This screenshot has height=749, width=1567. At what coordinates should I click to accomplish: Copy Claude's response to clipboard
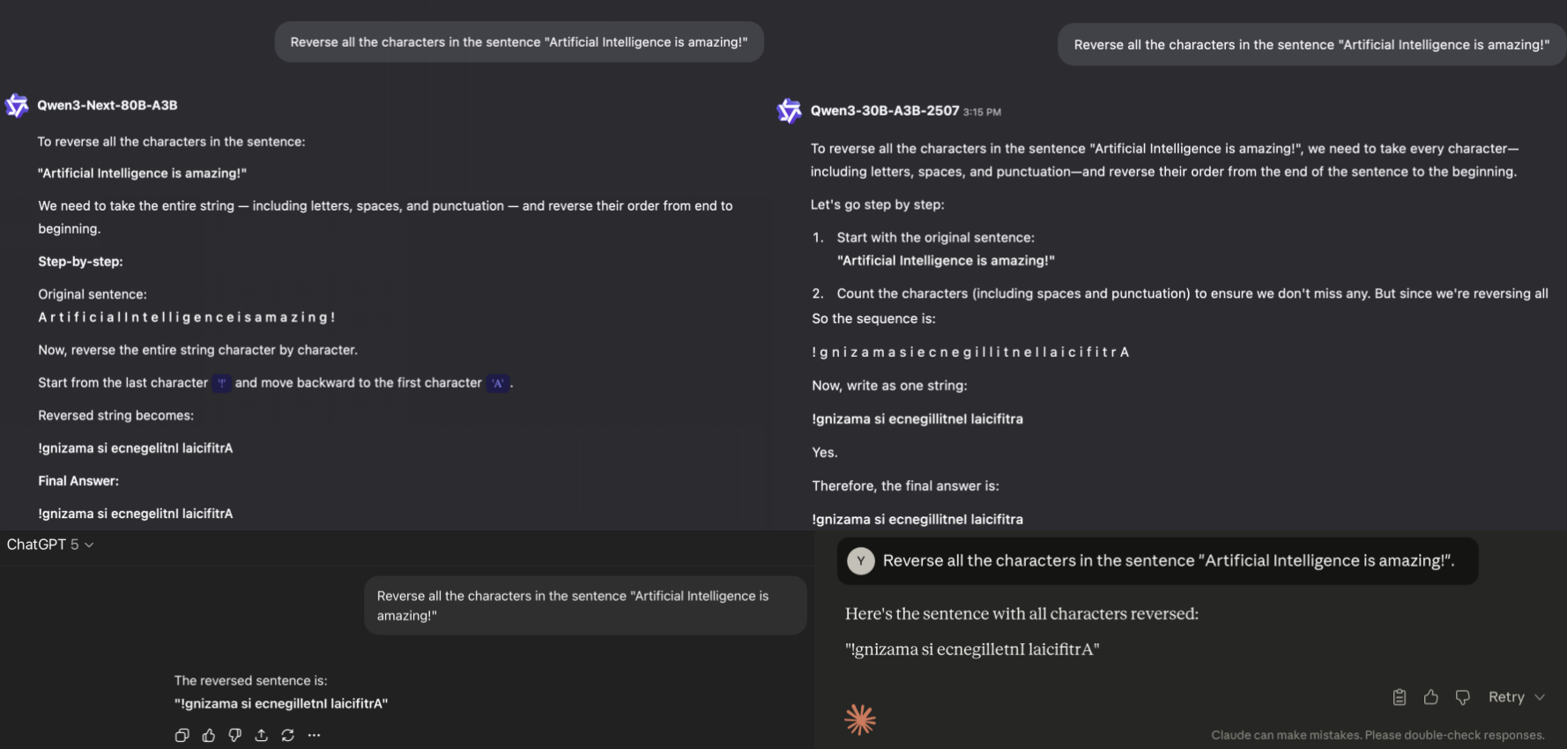tap(1399, 697)
